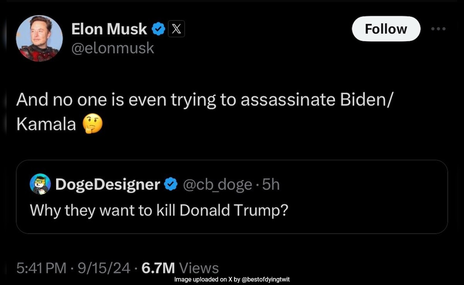The image size is (464, 285).
Task: Click the main tweet text about Biden/Kamala
Action: [x=204, y=100]
